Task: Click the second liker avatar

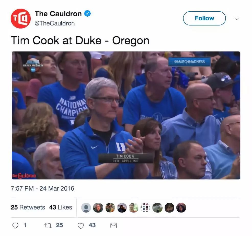Action: click(98, 208)
